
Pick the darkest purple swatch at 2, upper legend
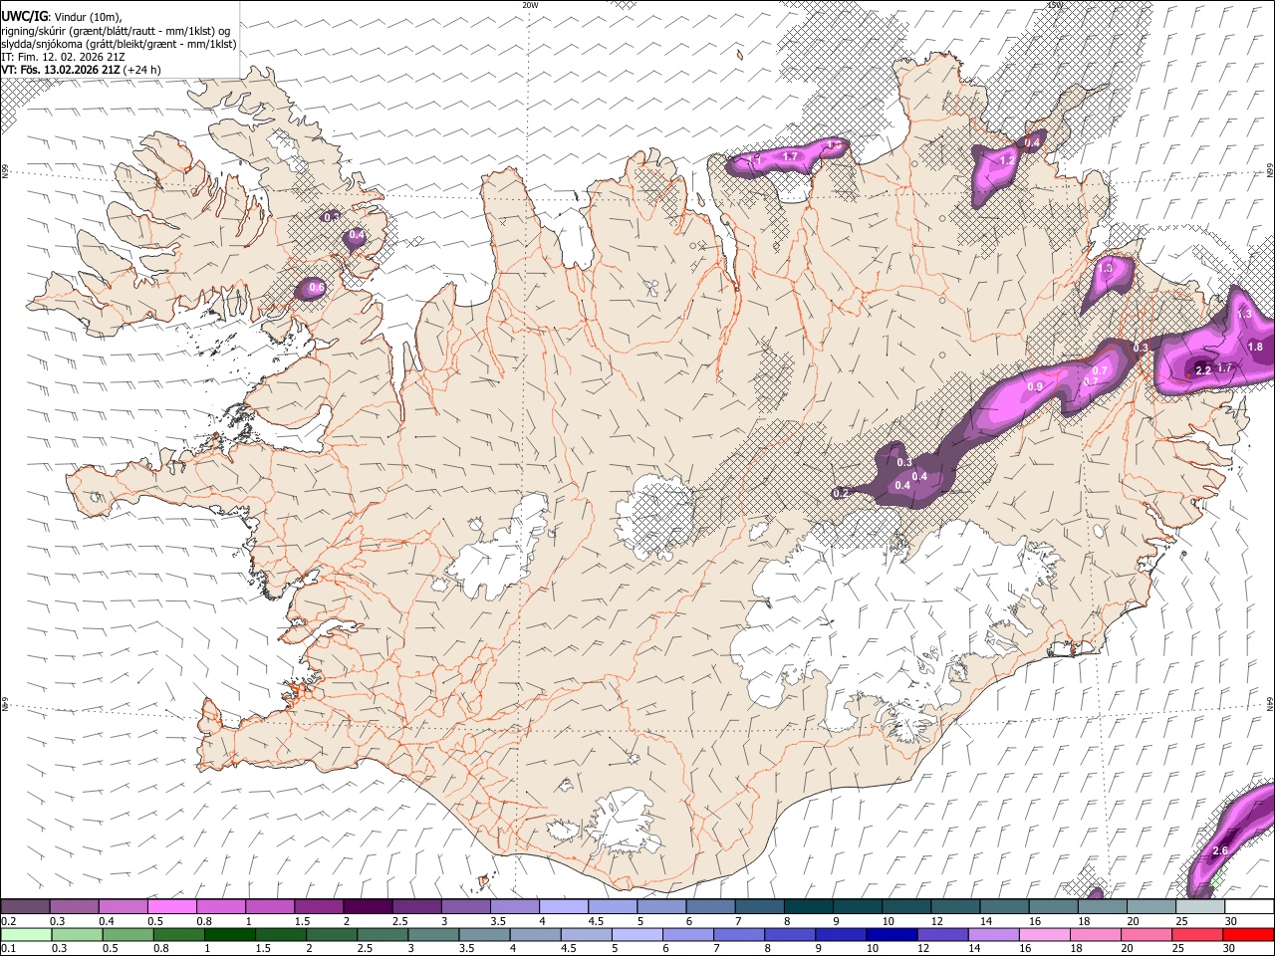tap(368, 907)
